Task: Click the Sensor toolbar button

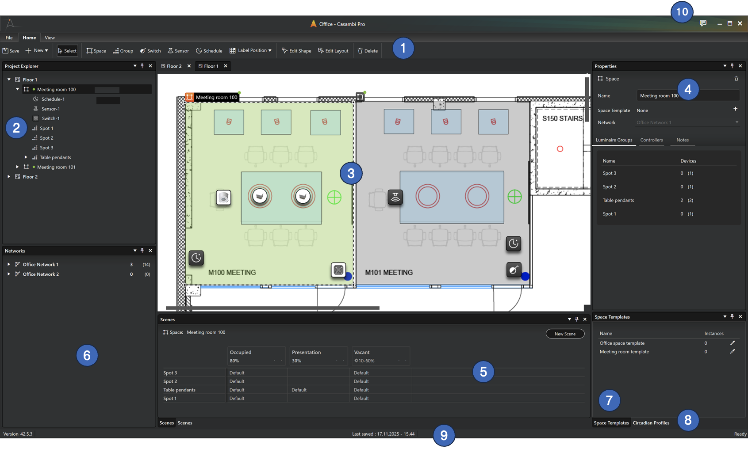Action: [178, 51]
